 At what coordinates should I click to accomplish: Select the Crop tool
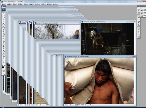(x=4, y=22)
